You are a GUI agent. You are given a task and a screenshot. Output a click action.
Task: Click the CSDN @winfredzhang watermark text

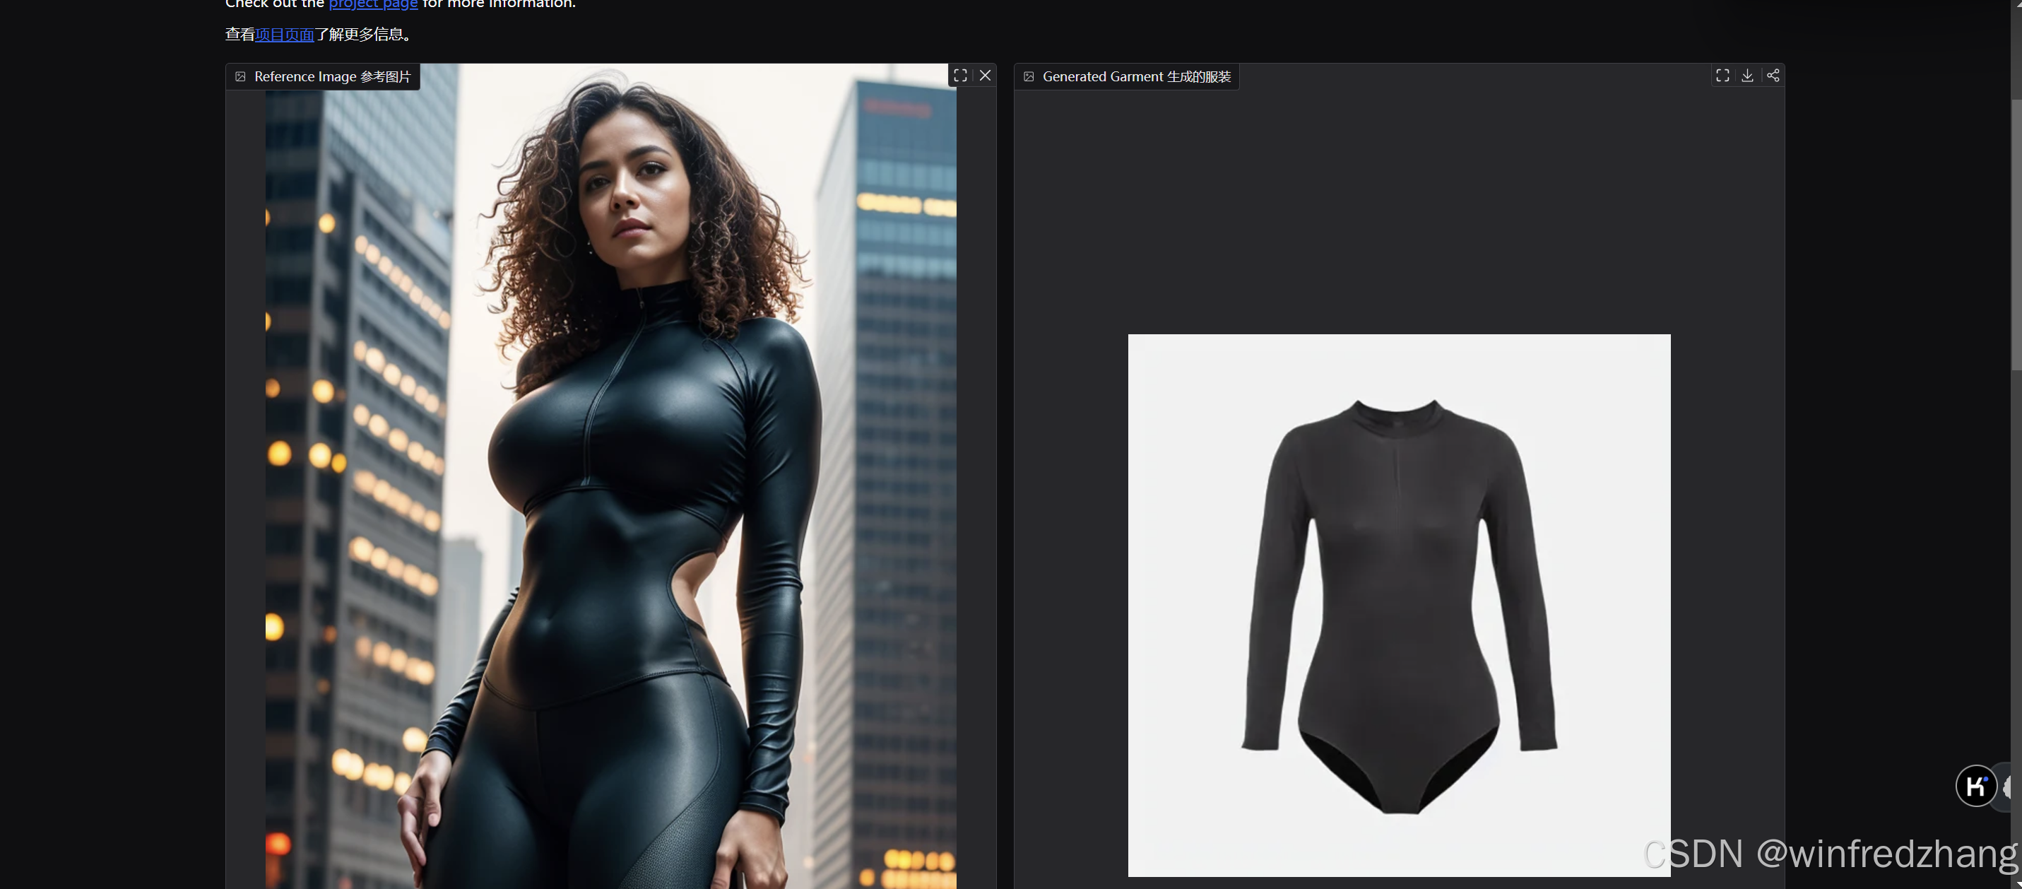point(1829,854)
